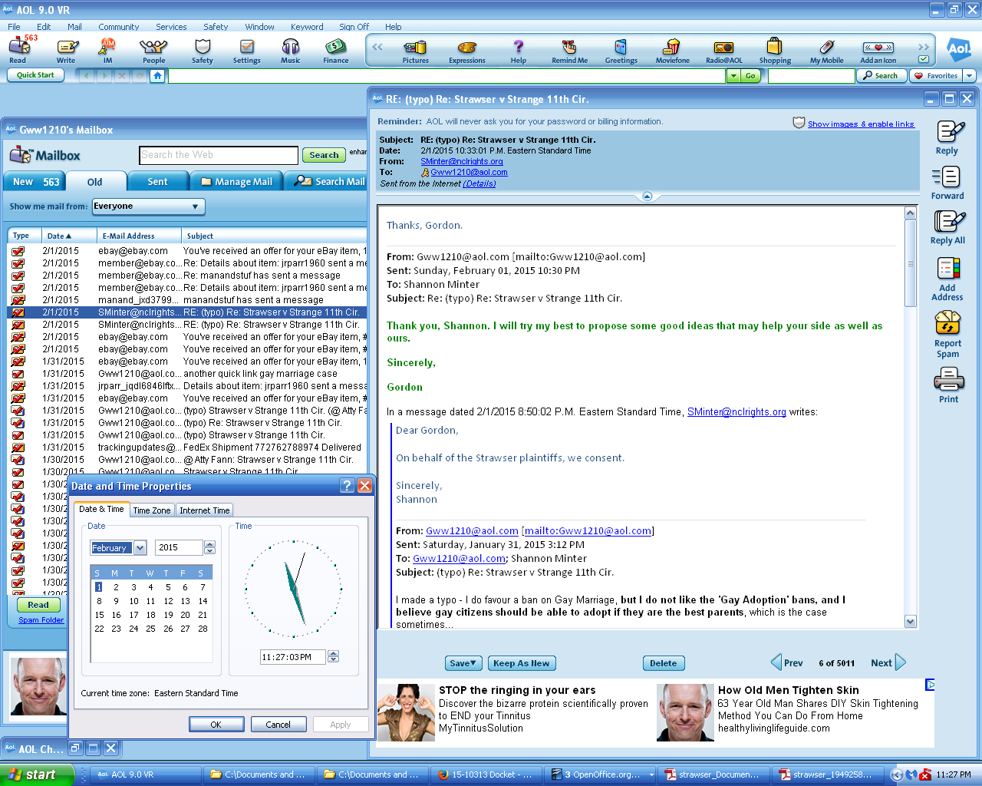This screenshot has width=982, height=786.
Task: Click the Search the Web input field
Action: point(219,155)
